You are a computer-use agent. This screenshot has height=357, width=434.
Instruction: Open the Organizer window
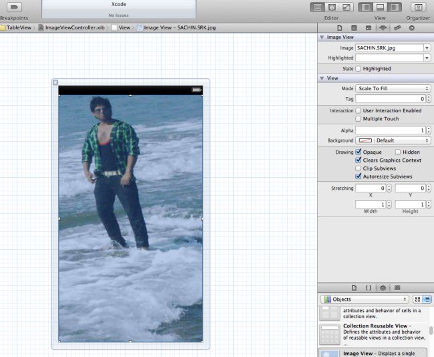click(418, 7)
